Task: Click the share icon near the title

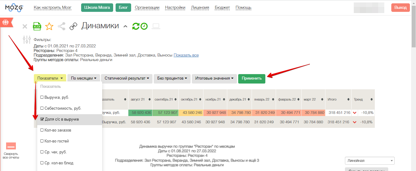Action: pyautogui.click(x=62, y=26)
